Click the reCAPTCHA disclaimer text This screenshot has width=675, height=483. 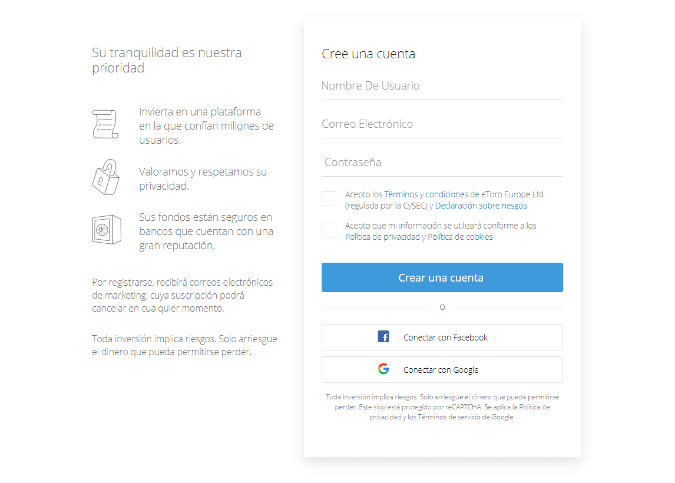pyautogui.click(x=442, y=407)
